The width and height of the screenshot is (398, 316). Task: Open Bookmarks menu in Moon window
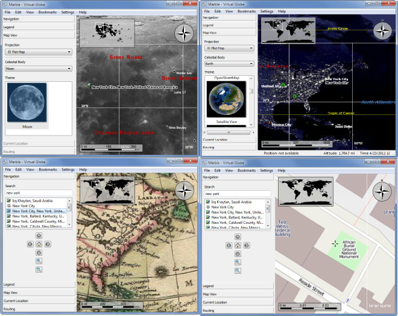pyautogui.click(x=48, y=12)
